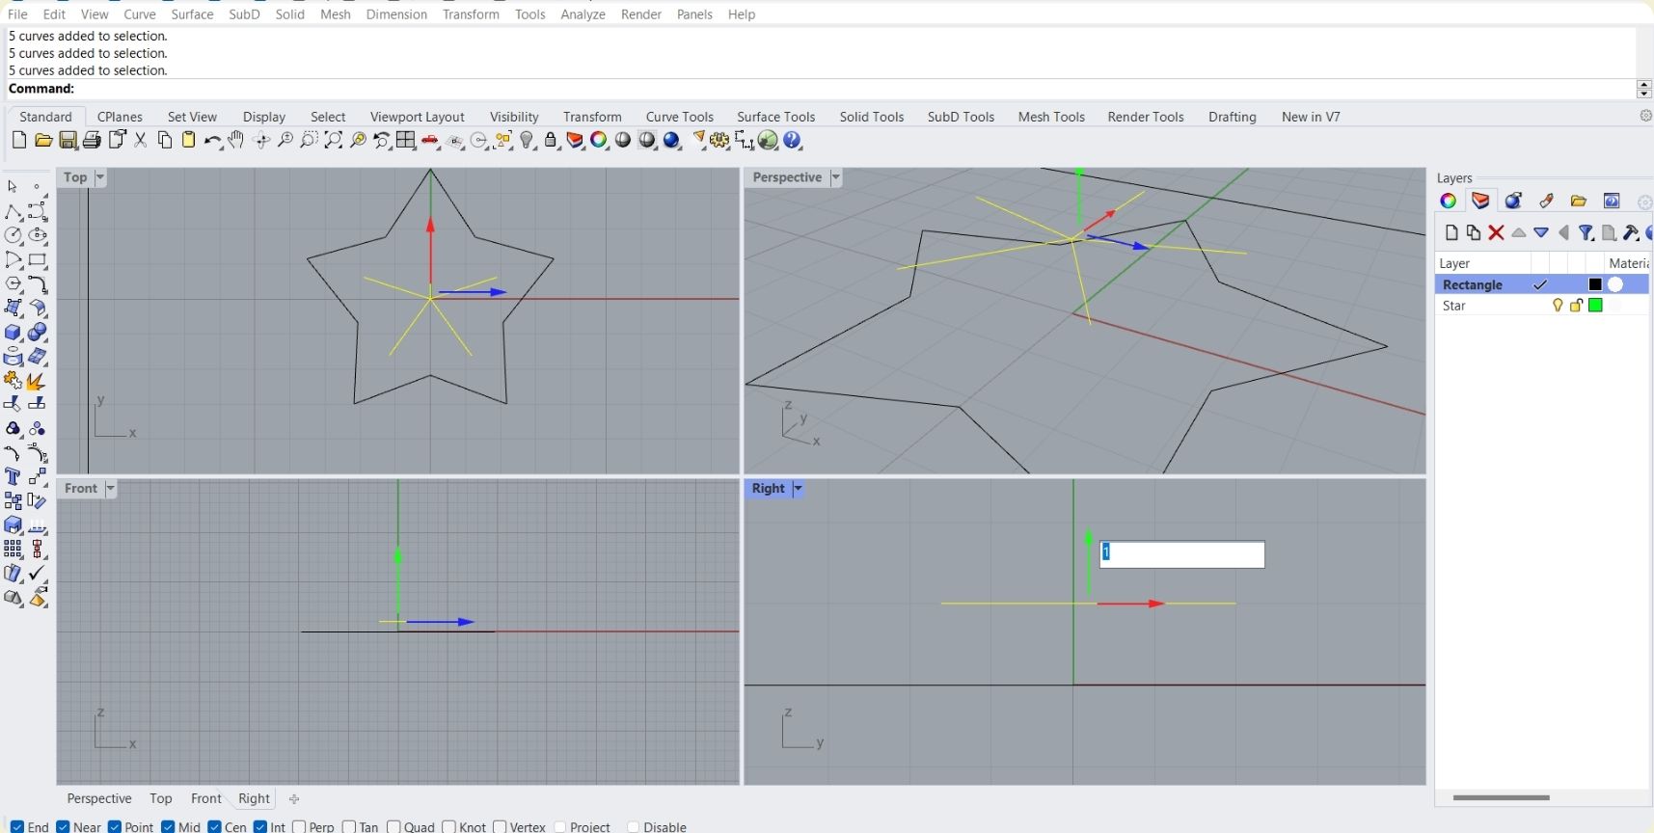Open the Right viewport dropdown arrow

click(x=798, y=489)
